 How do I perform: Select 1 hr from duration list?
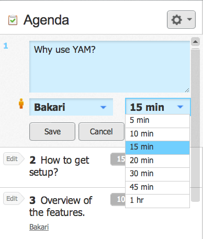tap(157, 201)
